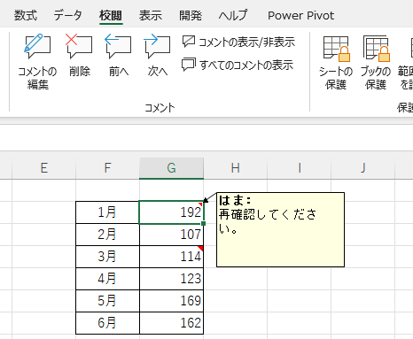Click the cell with value 192
413x339 pixels.
pyautogui.click(x=171, y=212)
